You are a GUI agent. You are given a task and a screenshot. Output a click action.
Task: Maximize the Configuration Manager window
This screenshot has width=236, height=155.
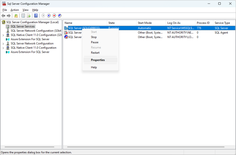(x=219, y=4)
